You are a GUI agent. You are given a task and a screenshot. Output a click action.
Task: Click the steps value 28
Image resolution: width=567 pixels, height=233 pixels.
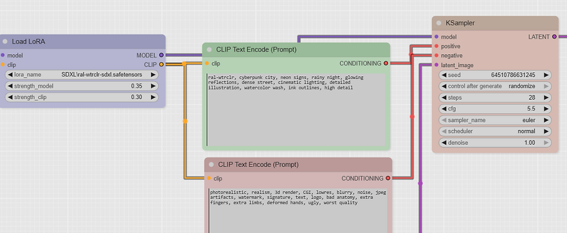point(532,97)
